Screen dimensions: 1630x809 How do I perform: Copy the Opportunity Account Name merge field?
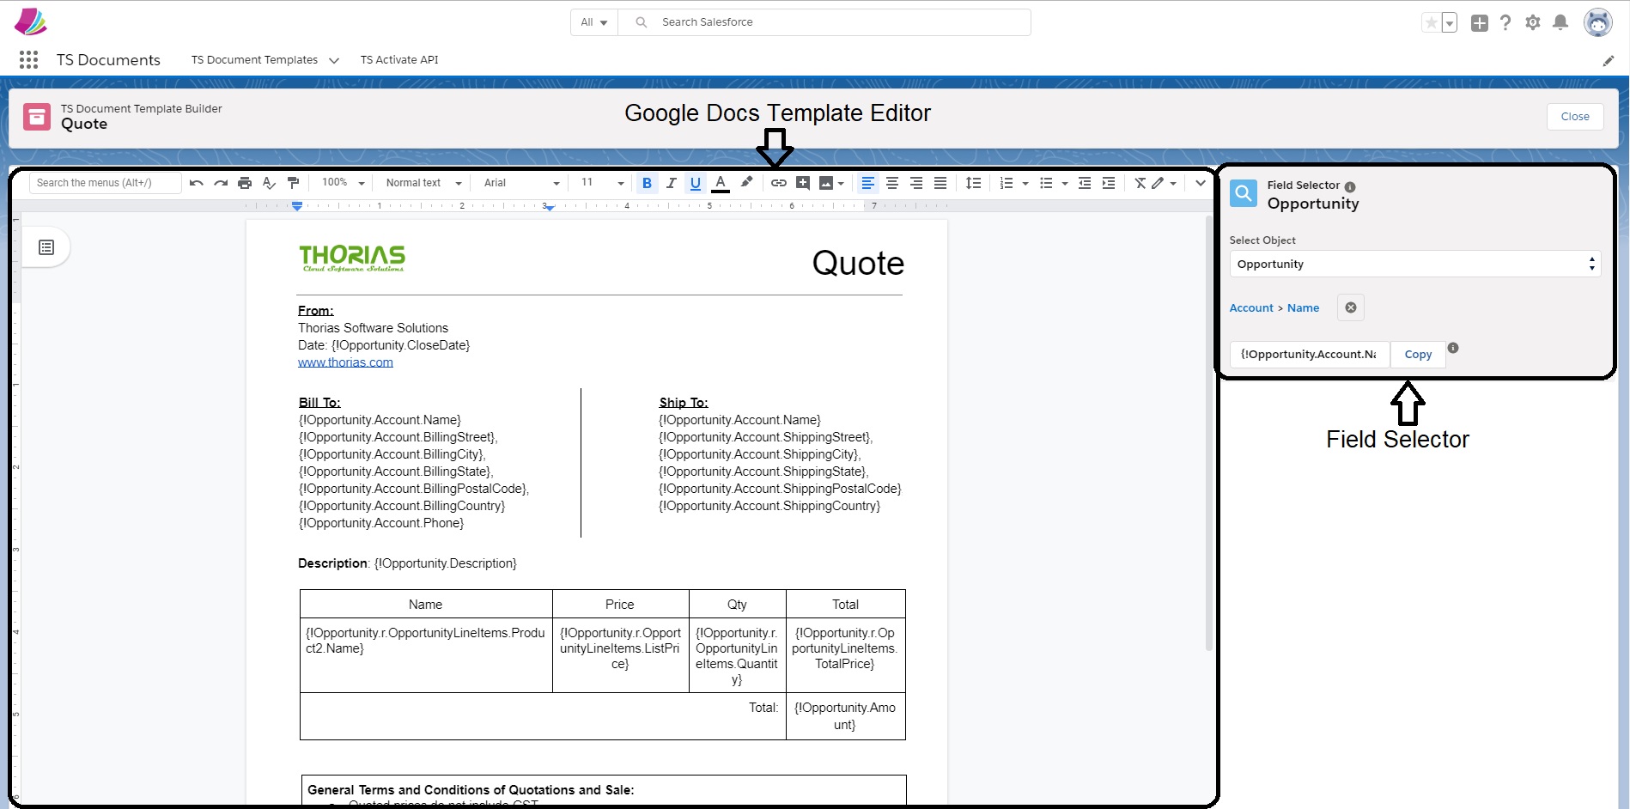[1417, 354]
